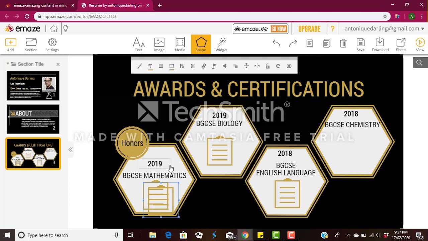Click the rotate icon in shape toolbar
Screen dimensions: 428x241
[x=278, y=66]
